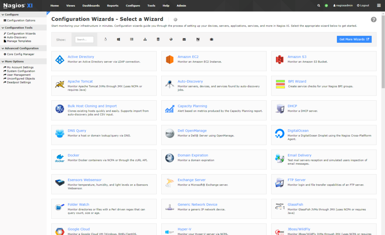Open the hamburger menu in top right
The width and height of the screenshot is (385, 235).
379,5
